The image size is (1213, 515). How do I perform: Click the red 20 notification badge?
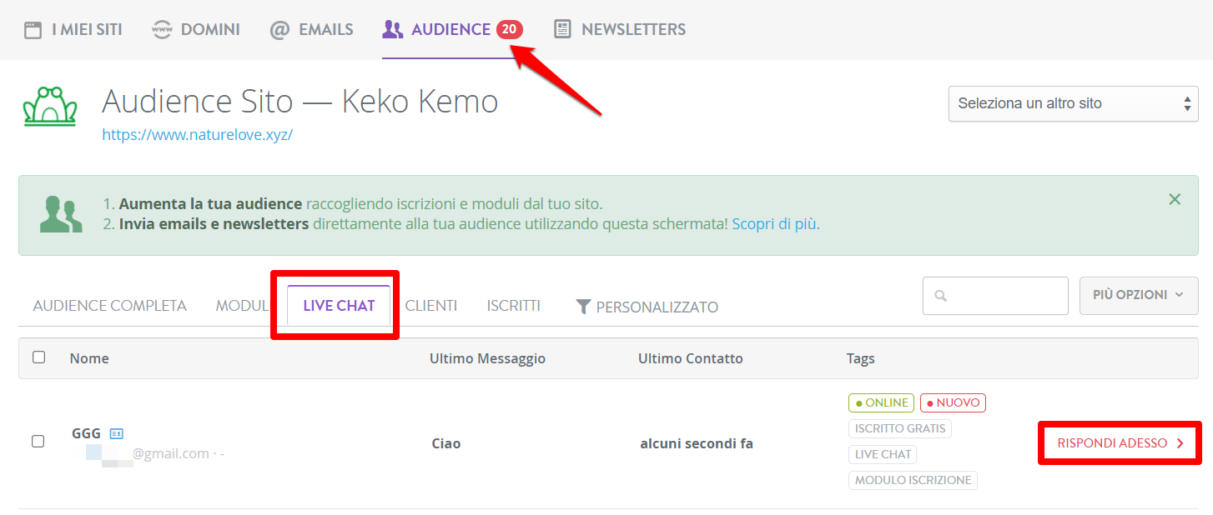pos(509,30)
